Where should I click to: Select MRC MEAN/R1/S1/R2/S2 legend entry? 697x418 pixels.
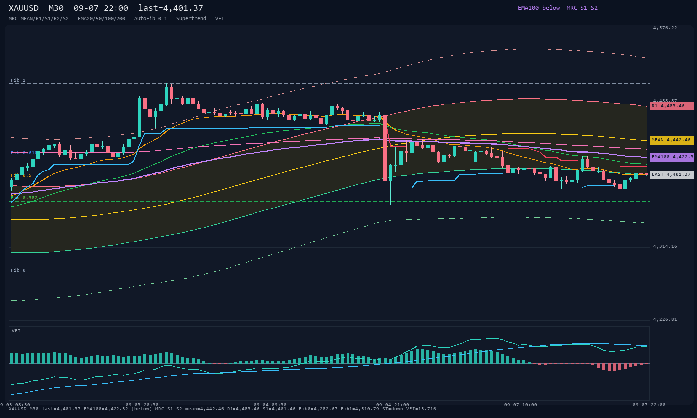coord(39,19)
